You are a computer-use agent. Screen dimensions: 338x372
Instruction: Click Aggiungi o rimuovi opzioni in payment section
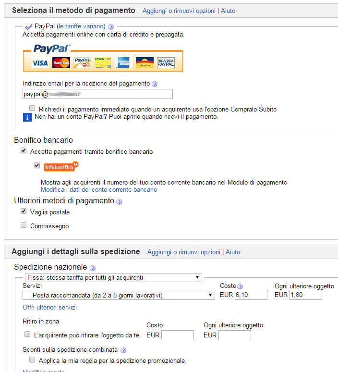click(x=179, y=11)
